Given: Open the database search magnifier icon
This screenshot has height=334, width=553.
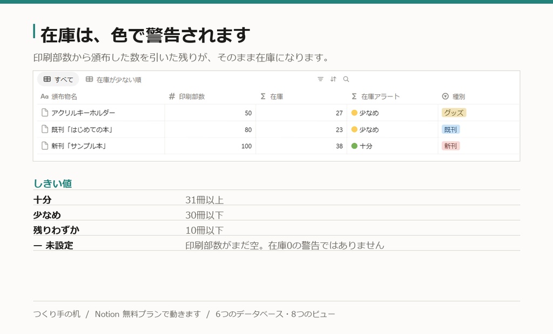Looking at the screenshot, I should click(346, 79).
